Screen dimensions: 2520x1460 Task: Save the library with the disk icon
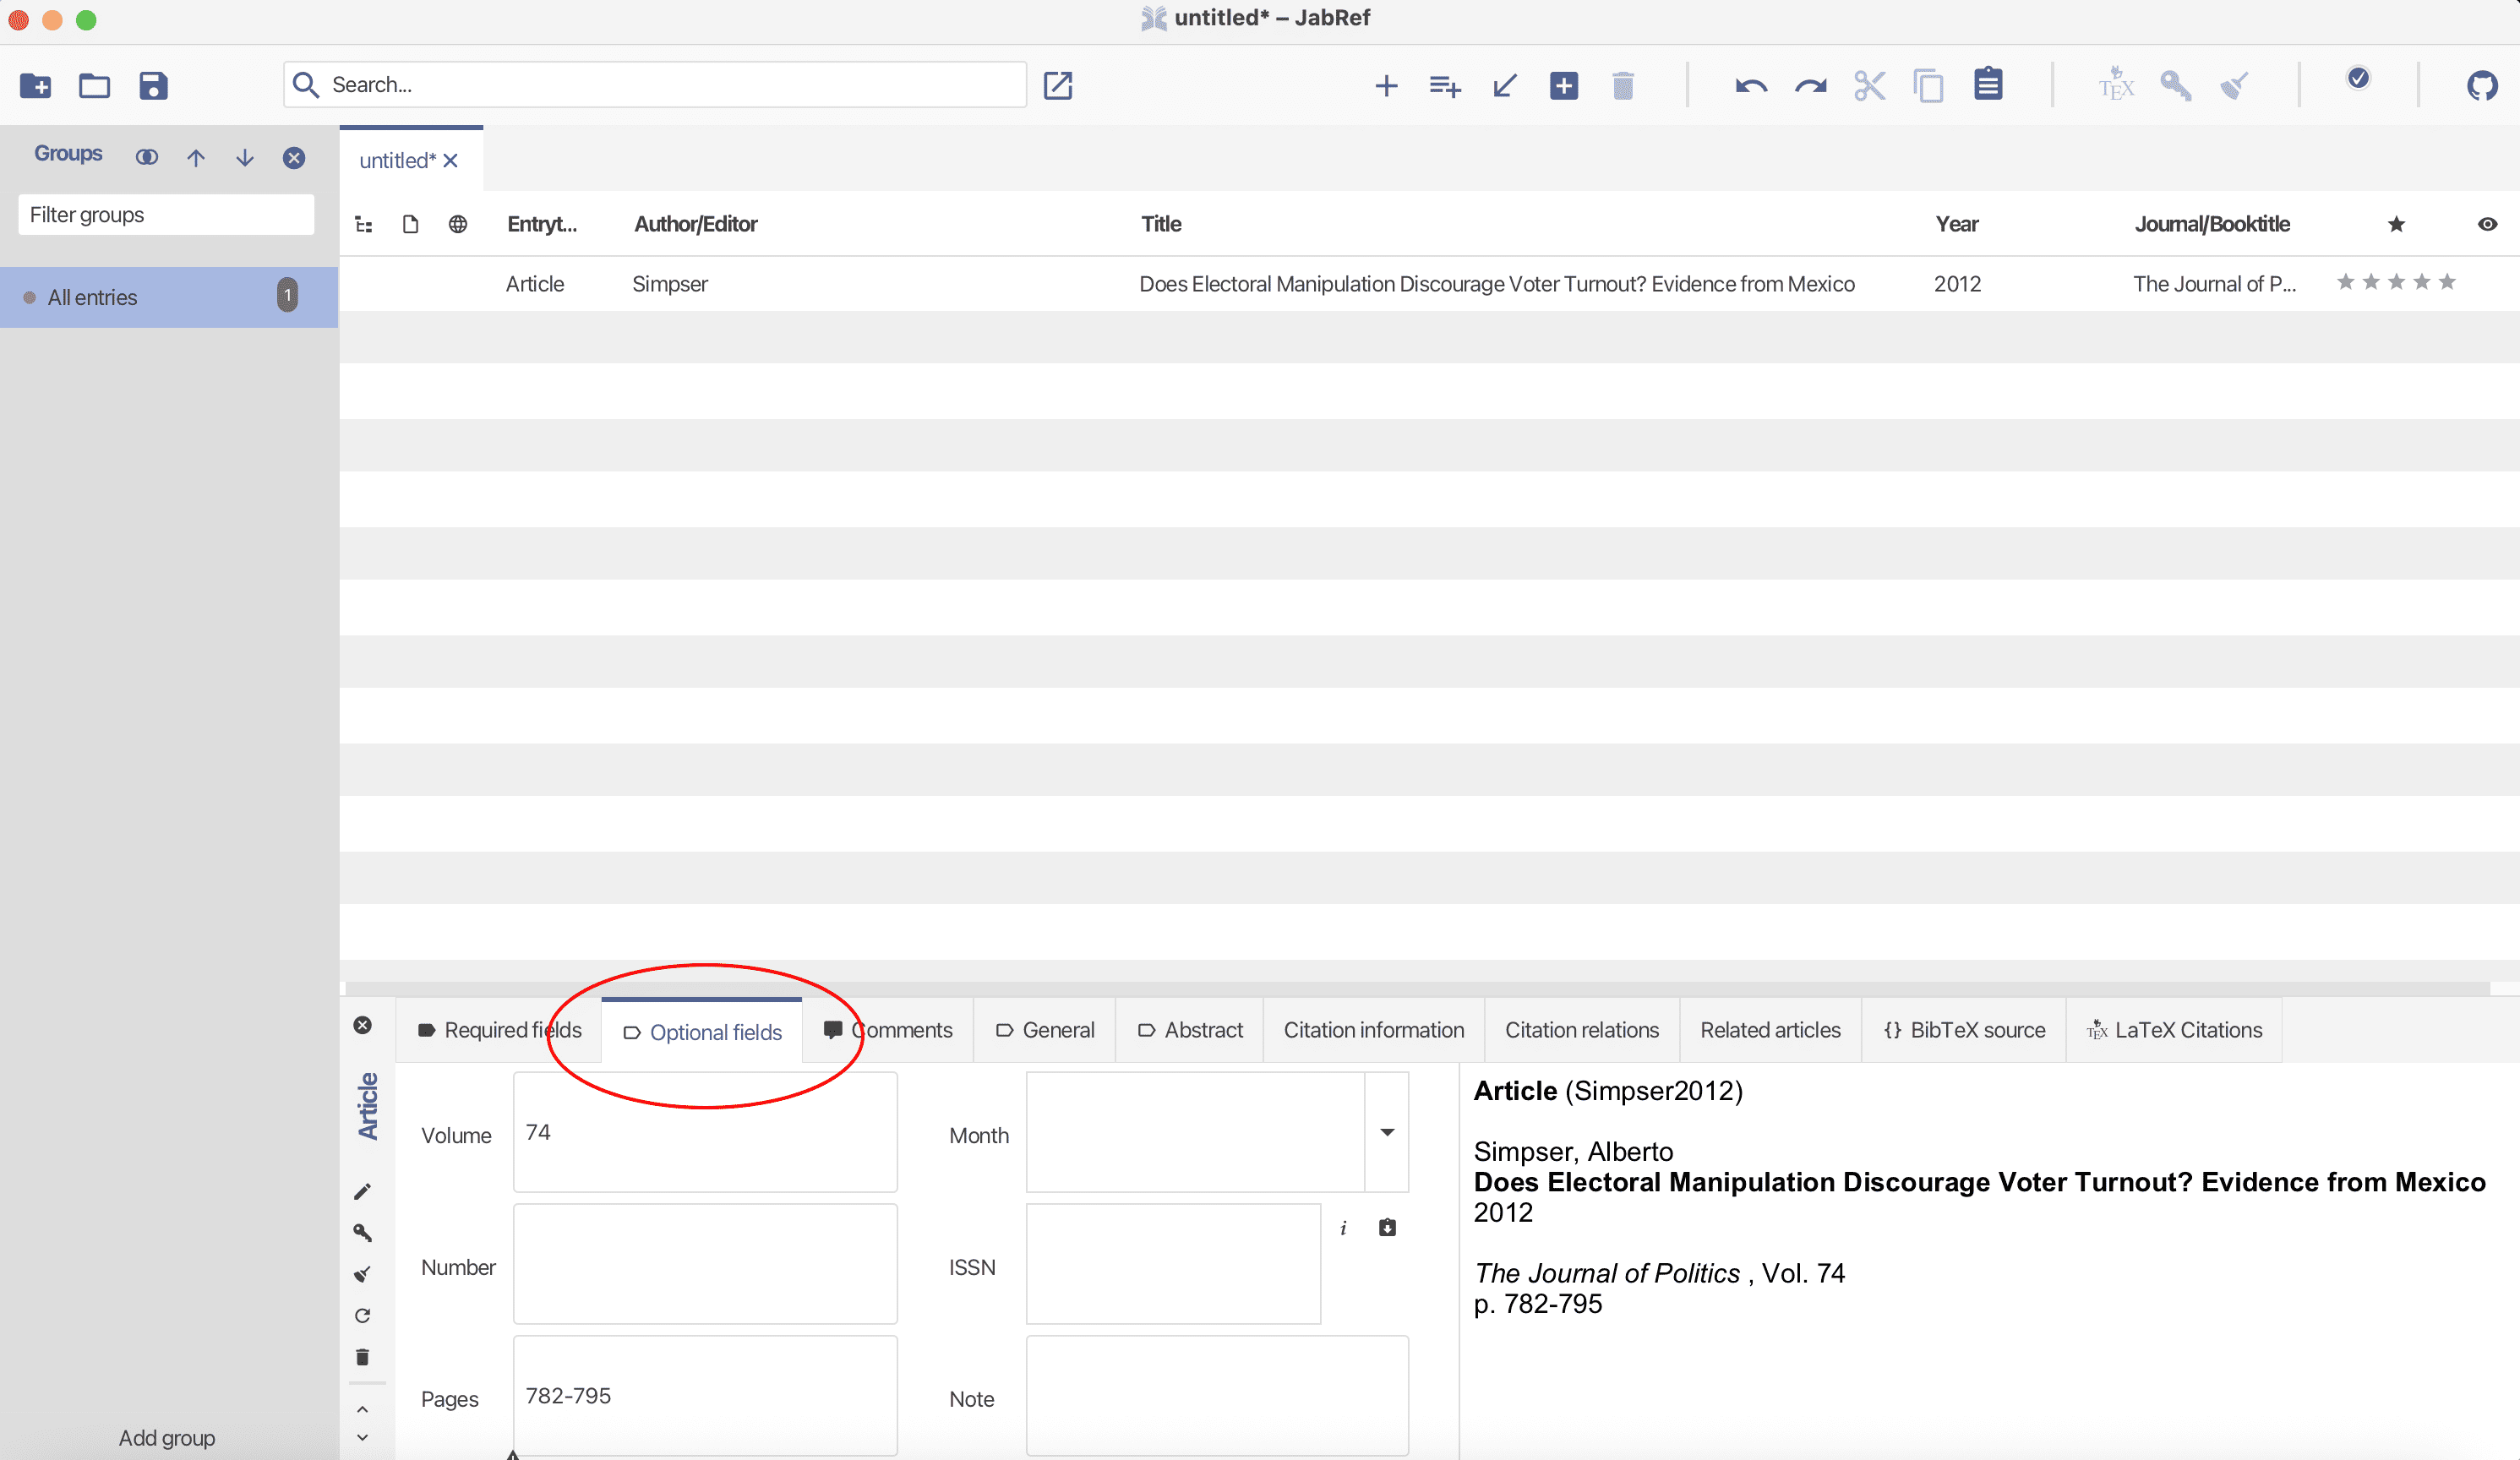click(153, 86)
